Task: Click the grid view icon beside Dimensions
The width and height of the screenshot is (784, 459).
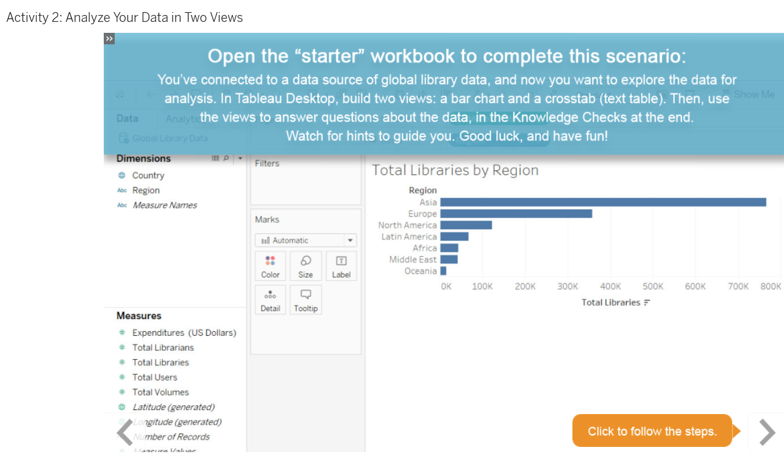Action: [x=215, y=158]
